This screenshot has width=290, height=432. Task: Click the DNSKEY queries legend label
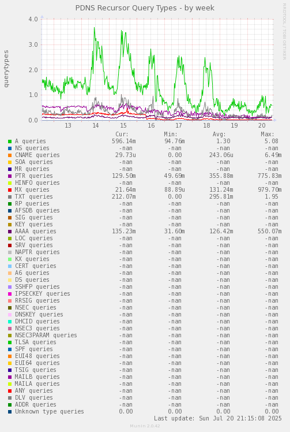tap(39, 314)
